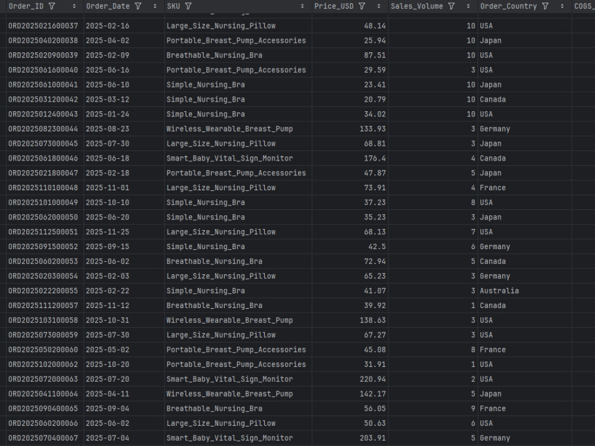Select the Price_USD column header label
This screenshot has width=595, height=446.
334,6
